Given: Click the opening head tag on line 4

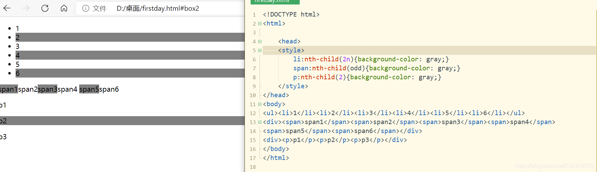Looking at the screenshot, I should (x=289, y=41).
